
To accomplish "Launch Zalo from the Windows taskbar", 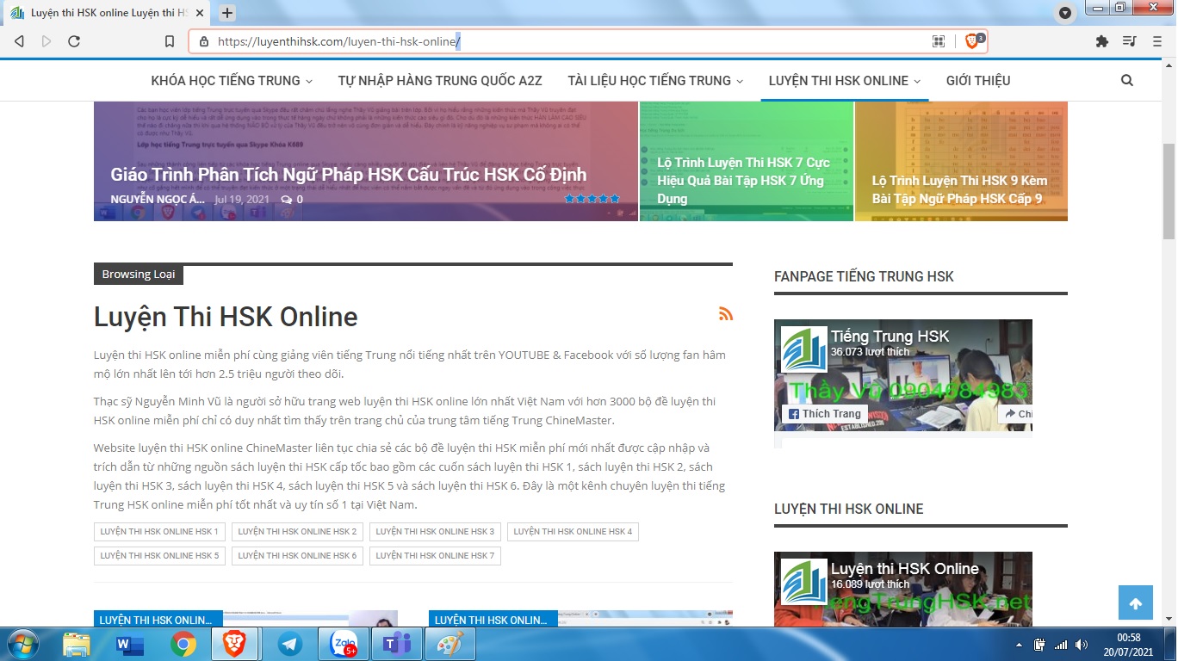I will coord(343,644).
